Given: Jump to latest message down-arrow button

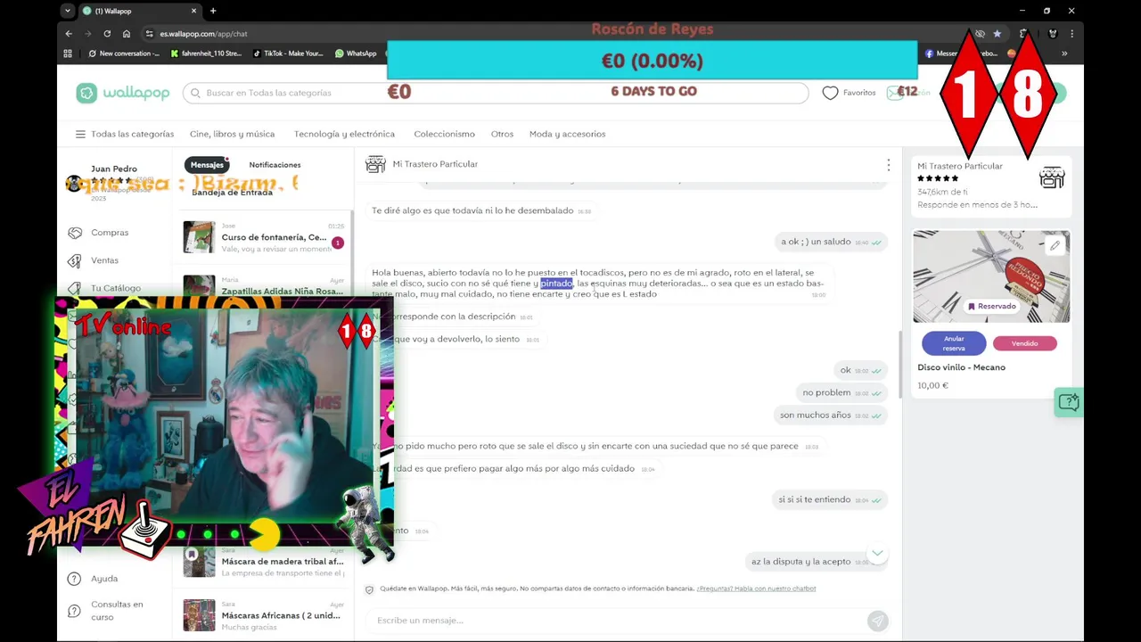Looking at the screenshot, I should click(877, 554).
